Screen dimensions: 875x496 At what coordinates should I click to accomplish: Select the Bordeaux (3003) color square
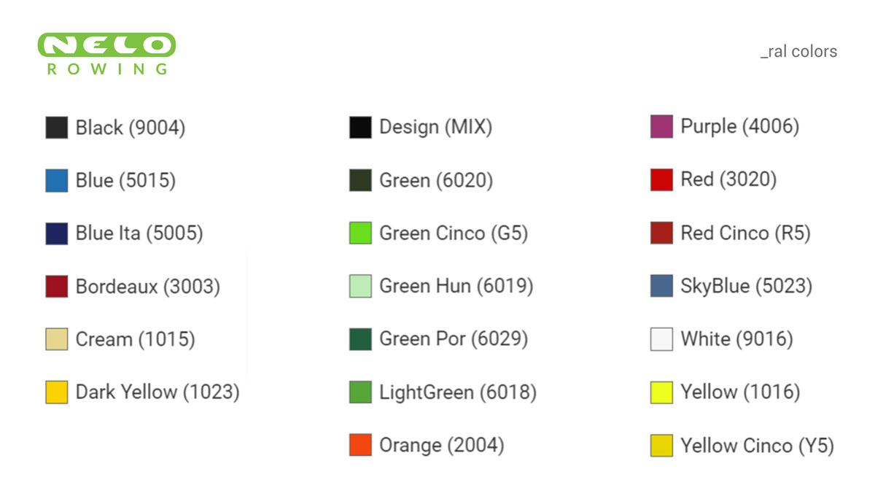click(x=57, y=287)
